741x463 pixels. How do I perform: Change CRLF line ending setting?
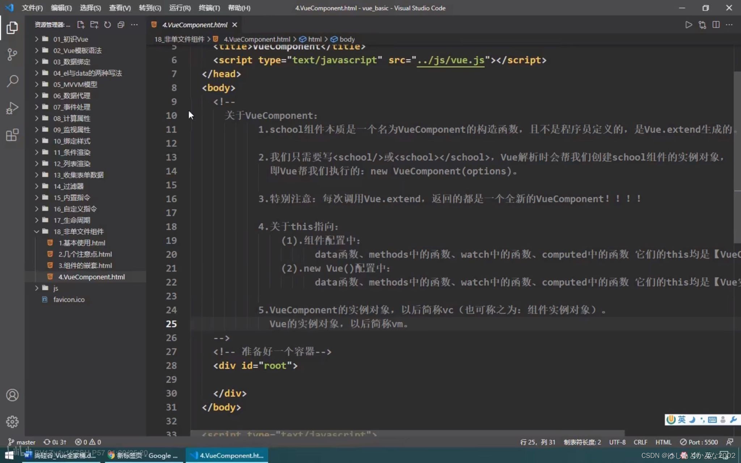pyautogui.click(x=640, y=442)
